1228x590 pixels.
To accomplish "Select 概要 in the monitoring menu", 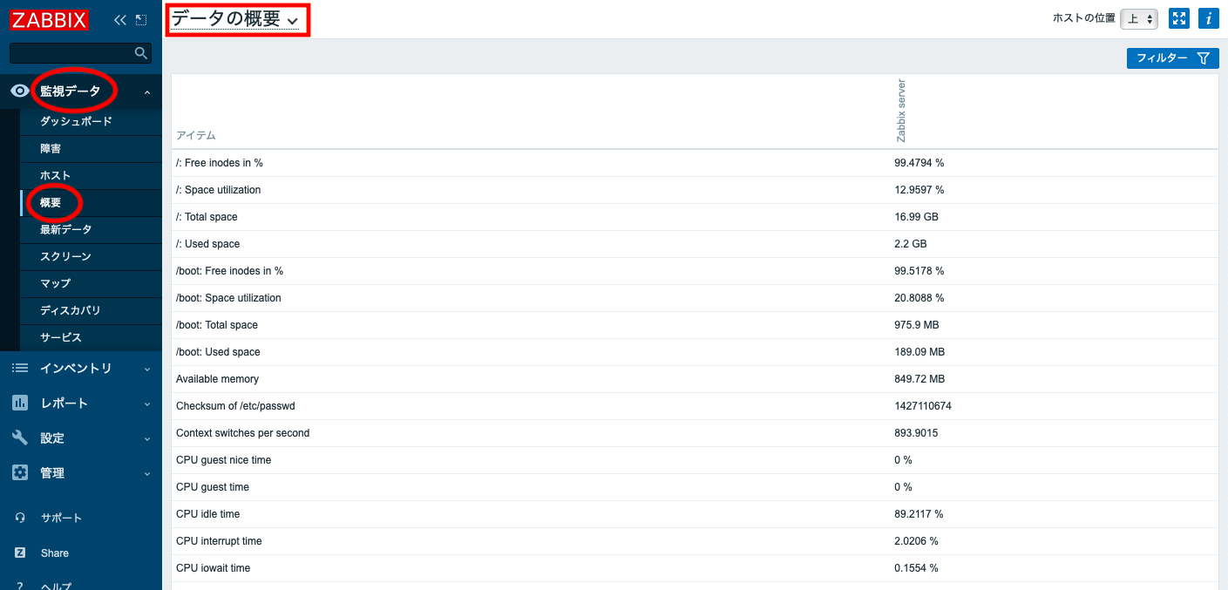I will pyautogui.click(x=51, y=202).
